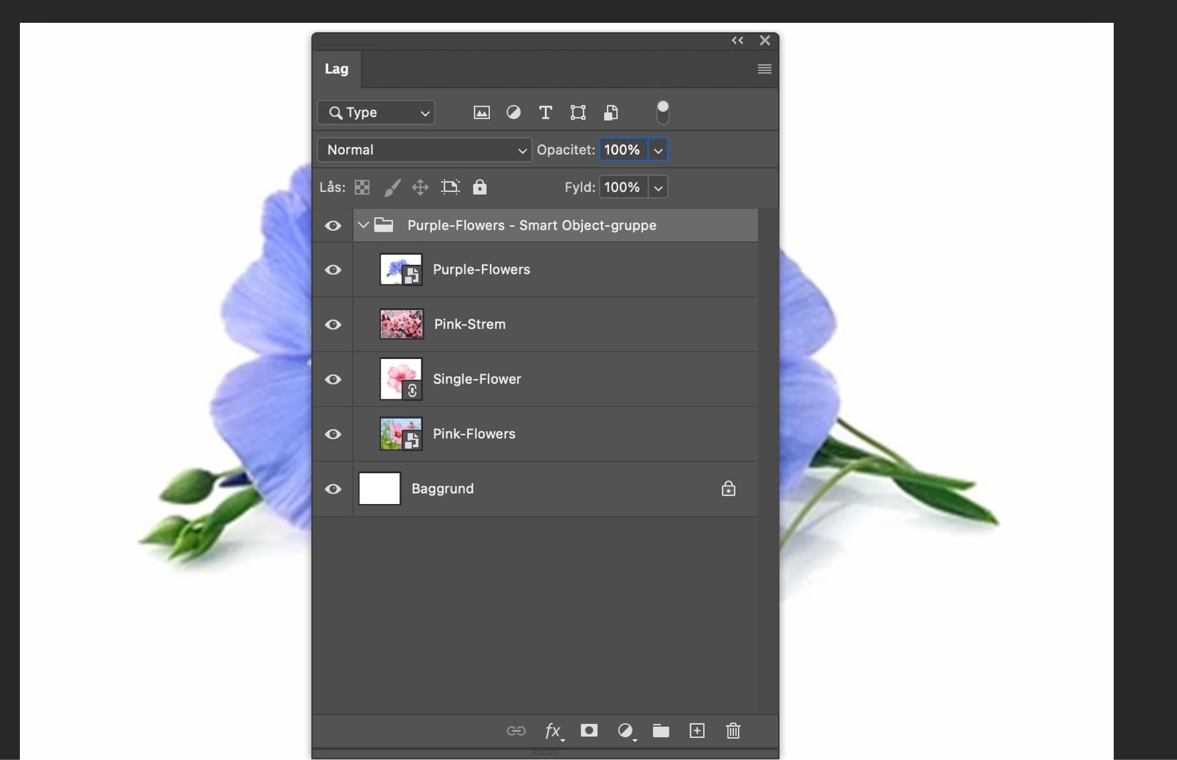Hide the Pink-Strem layer
1177x760 pixels.
tap(333, 324)
